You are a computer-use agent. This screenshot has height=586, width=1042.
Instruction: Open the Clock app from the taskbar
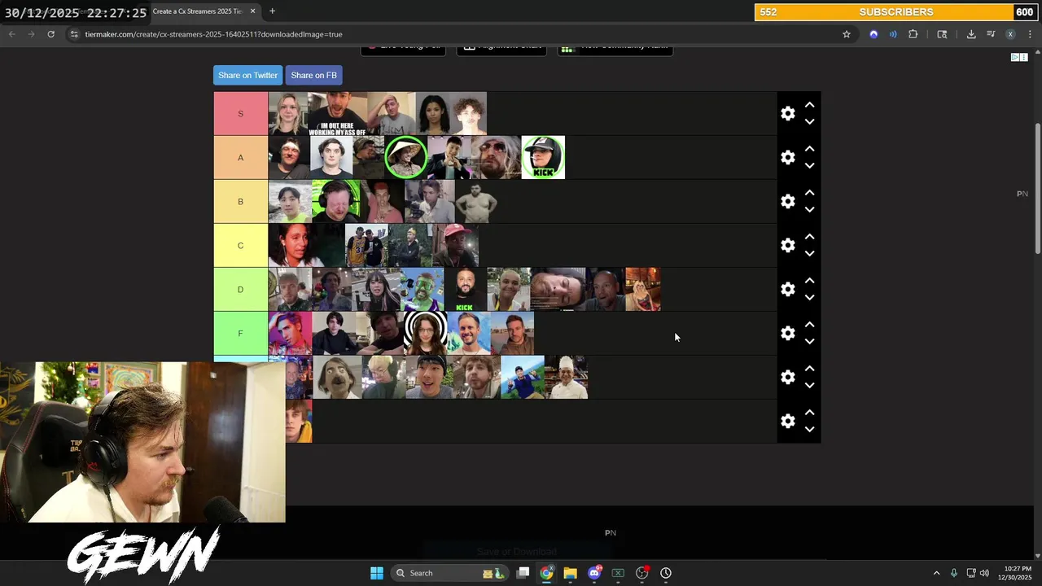(666, 573)
